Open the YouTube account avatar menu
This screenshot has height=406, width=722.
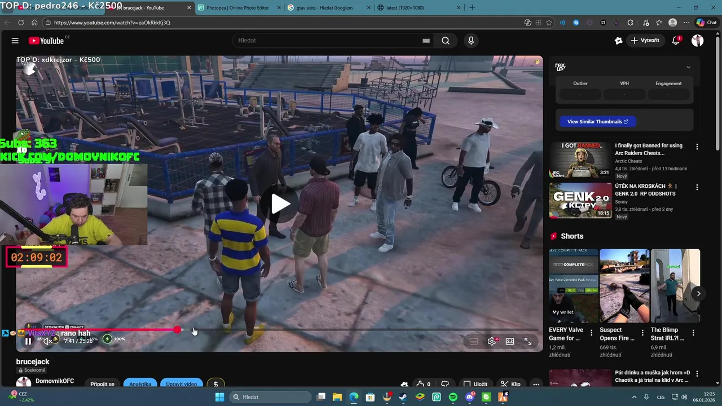(698, 41)
